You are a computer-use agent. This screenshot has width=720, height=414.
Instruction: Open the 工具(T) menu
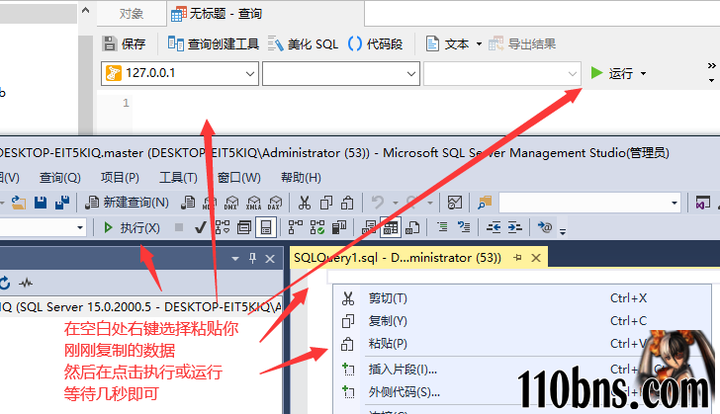178,178
